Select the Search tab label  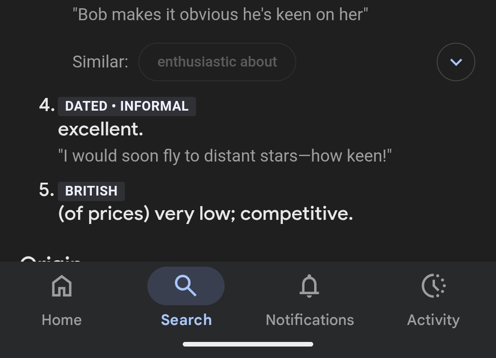pos(186,320)
